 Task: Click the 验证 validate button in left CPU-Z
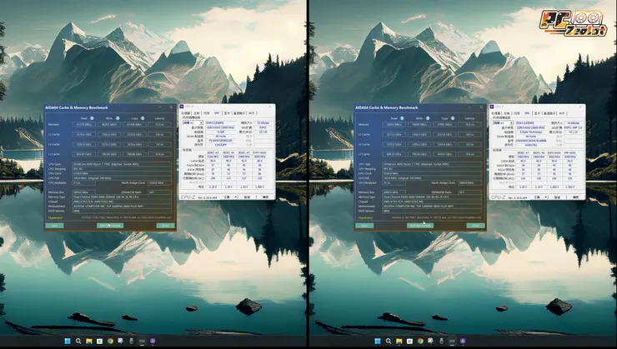coord(247,197)
